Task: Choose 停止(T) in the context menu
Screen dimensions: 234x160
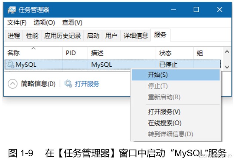Action: click(x=176, y=86)
